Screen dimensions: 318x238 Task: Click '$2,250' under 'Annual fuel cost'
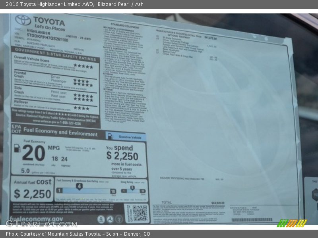pos(33,194)
